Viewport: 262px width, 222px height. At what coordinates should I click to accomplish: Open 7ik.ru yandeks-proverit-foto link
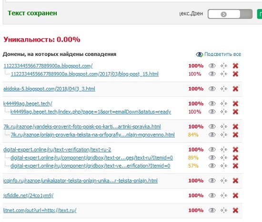point(82,127)
